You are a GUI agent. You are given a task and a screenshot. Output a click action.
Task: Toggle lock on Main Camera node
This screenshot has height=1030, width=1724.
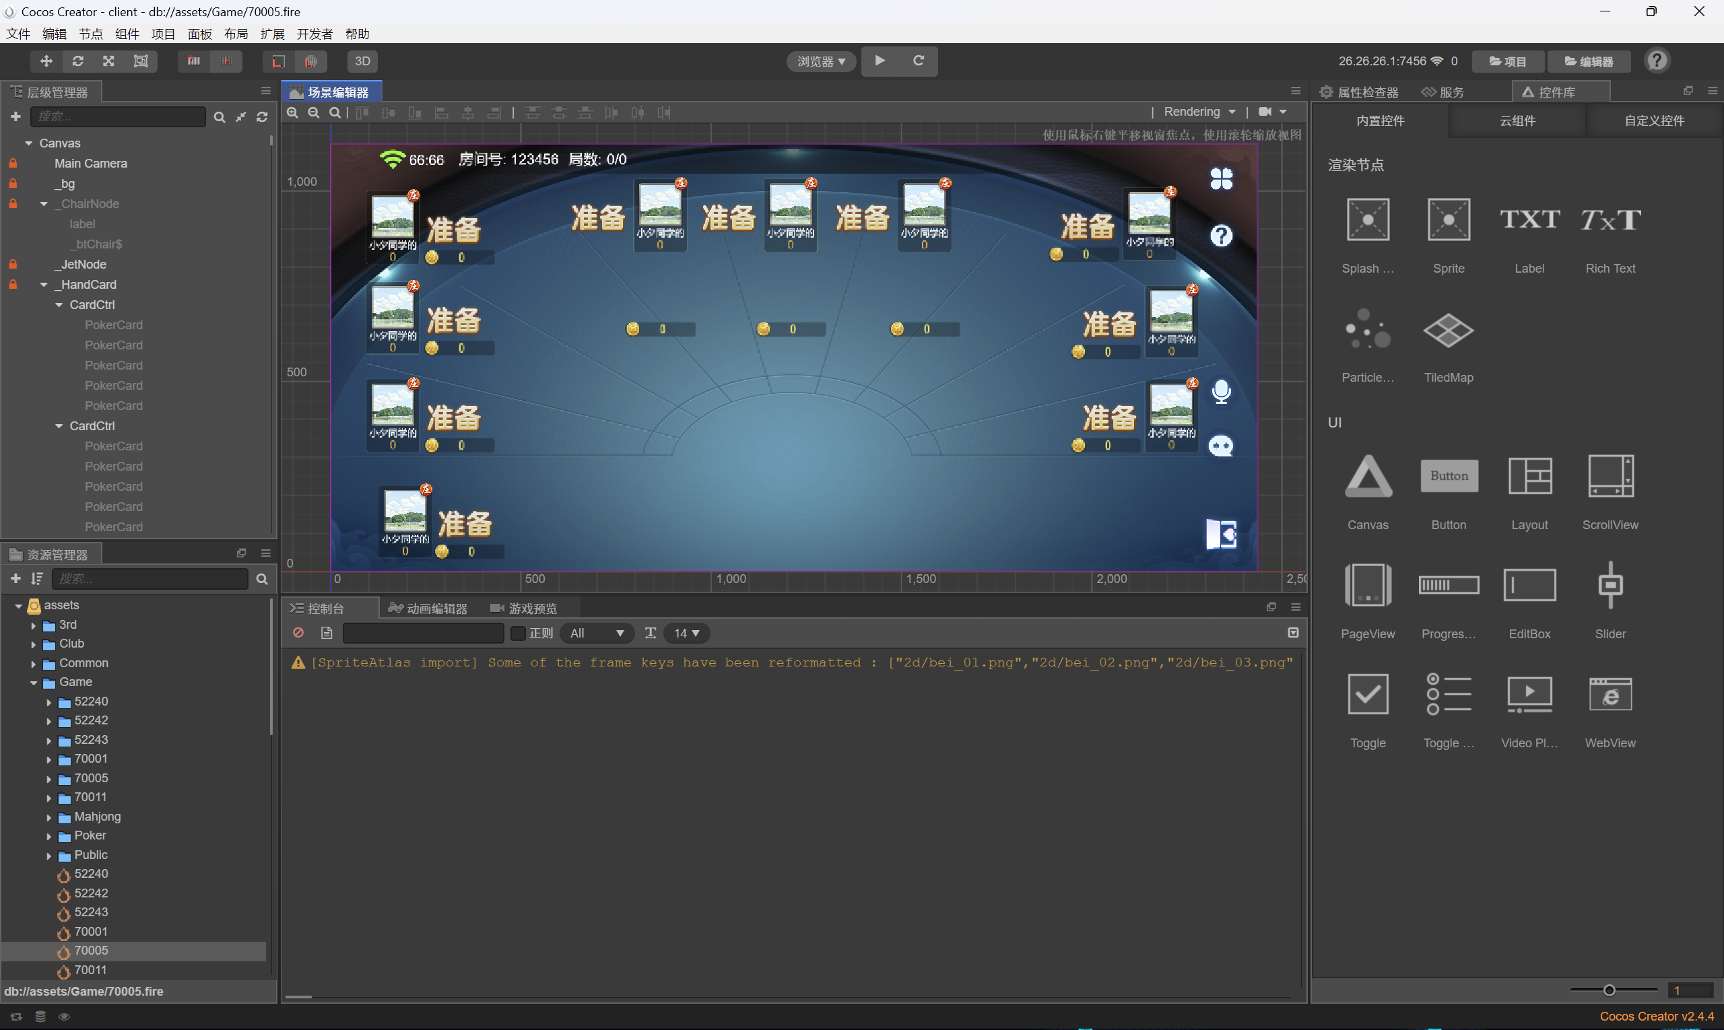click(x=13, y=163)
